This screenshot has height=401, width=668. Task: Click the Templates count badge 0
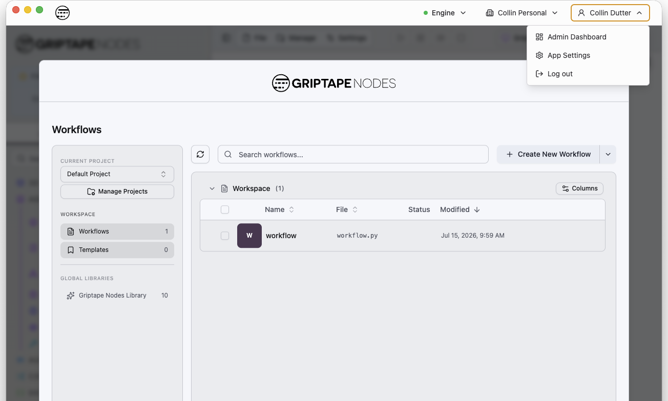(166, 250)
